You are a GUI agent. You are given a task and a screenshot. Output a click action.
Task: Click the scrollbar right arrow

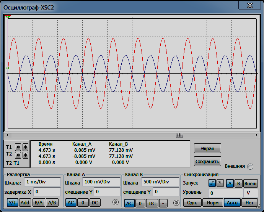pos(256,135)
